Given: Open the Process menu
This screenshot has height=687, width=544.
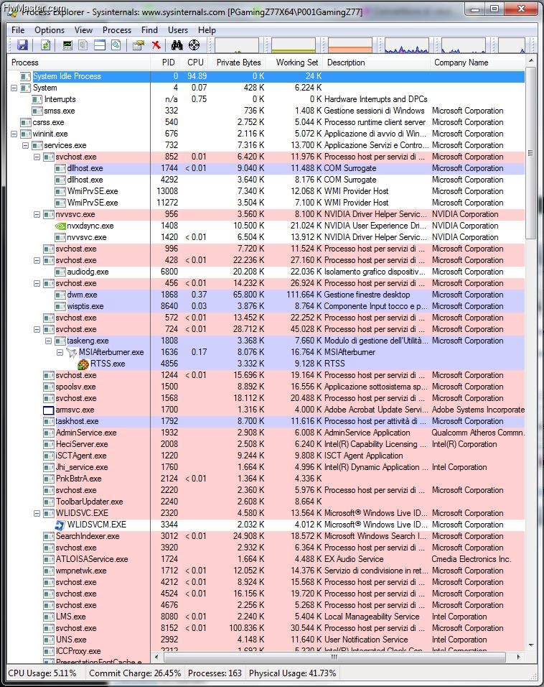Looking at the screenshot, I should 117,30.
